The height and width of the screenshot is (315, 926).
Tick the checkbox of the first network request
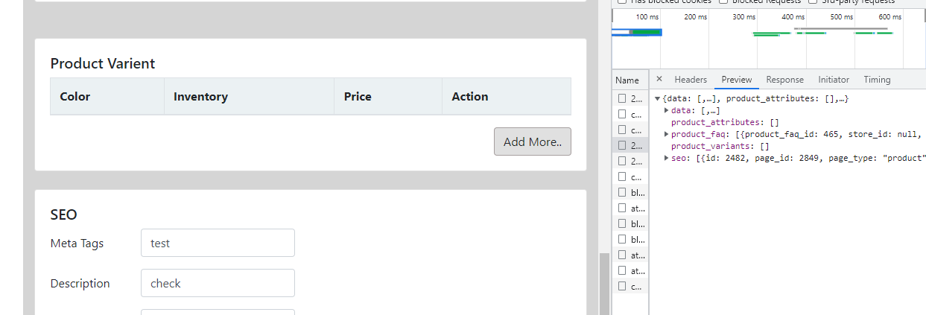point(621,98)
